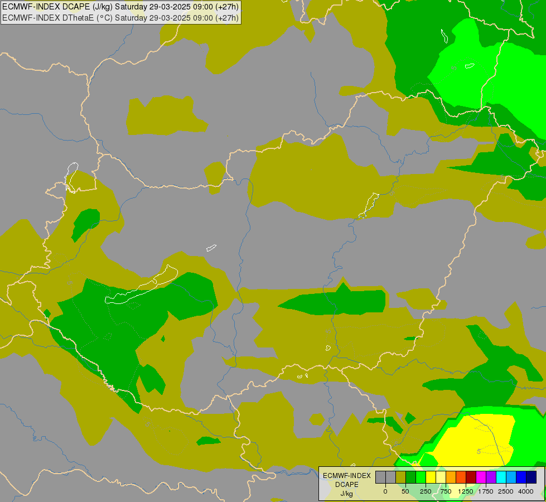Click the ECMWF-INDEX DThetaE (°C) title line
546x502 pixels.
[x=120, y=18]
